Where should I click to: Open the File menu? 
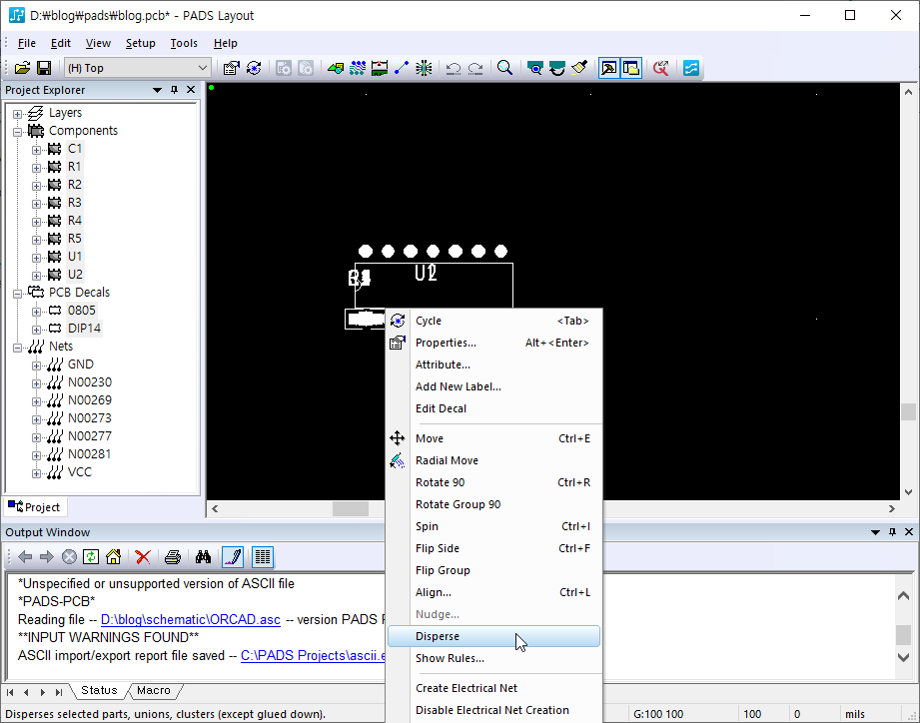point(26,43)
